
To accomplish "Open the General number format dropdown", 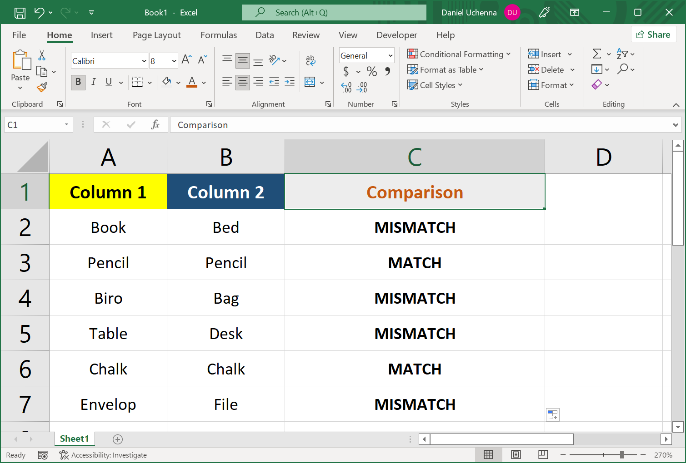I will pyautogui.click(x=366, y=55).
